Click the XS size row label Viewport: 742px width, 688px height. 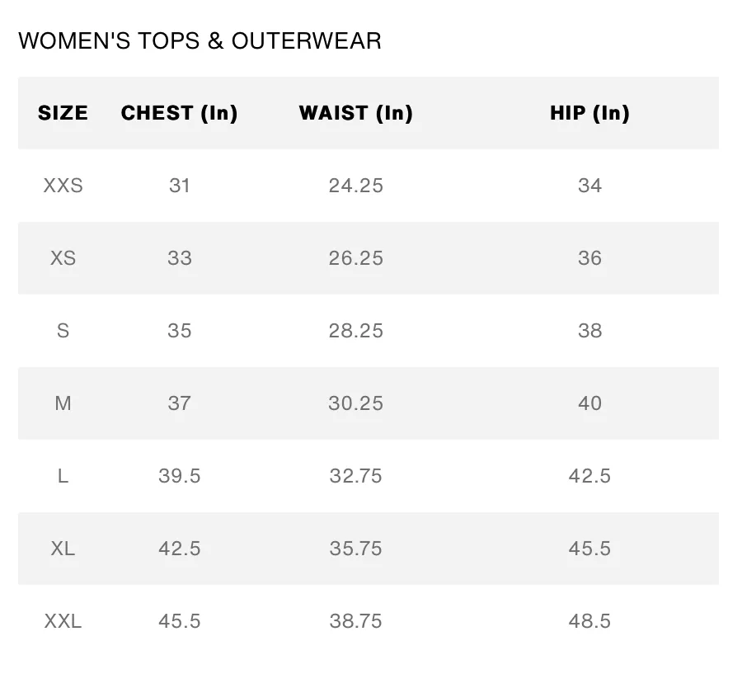point(63,258)
